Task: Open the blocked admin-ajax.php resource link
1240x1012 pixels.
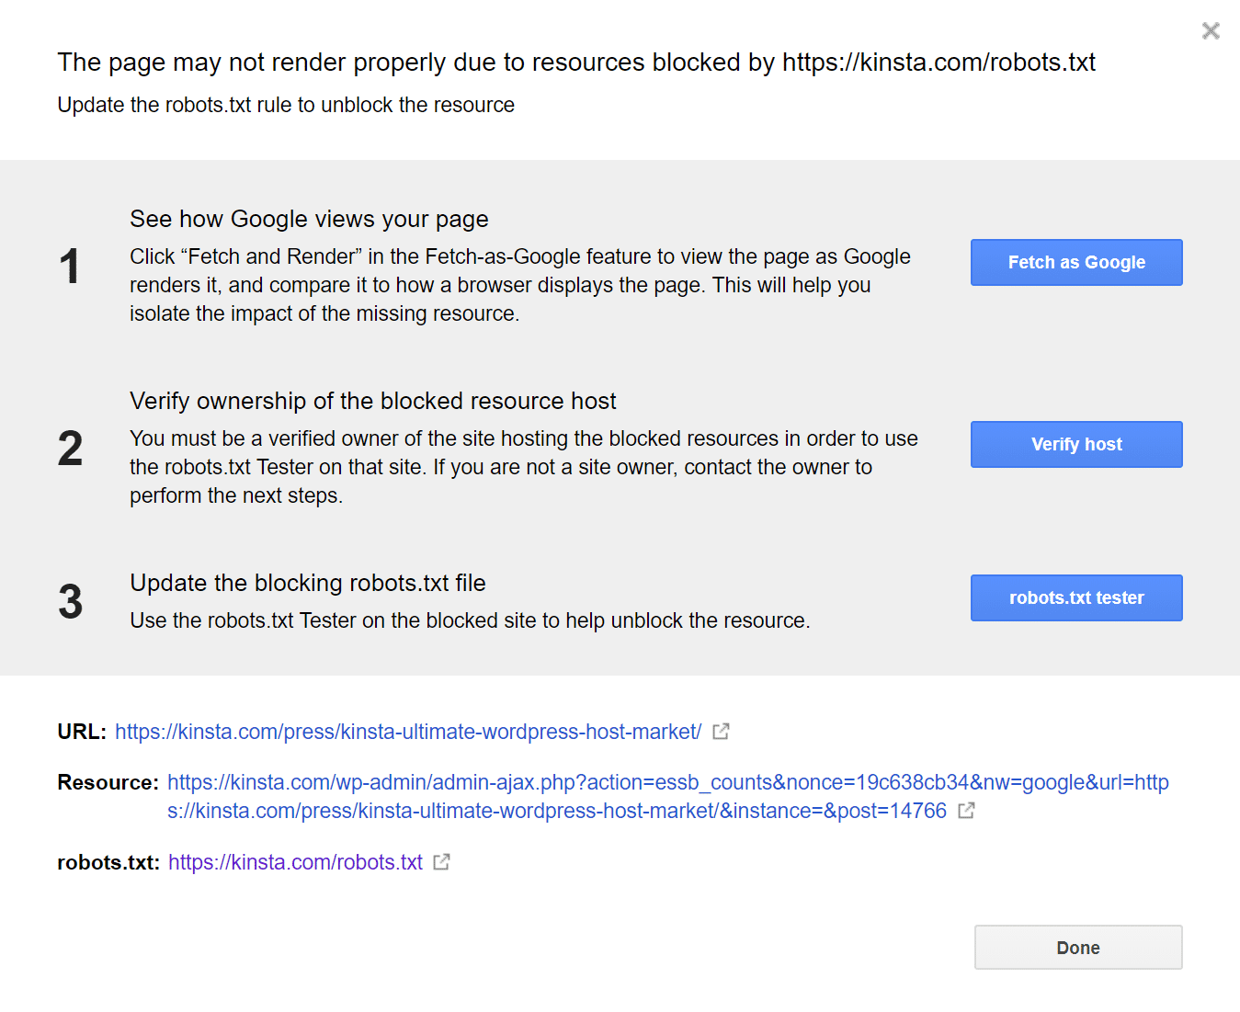Action: coord(643,782)
